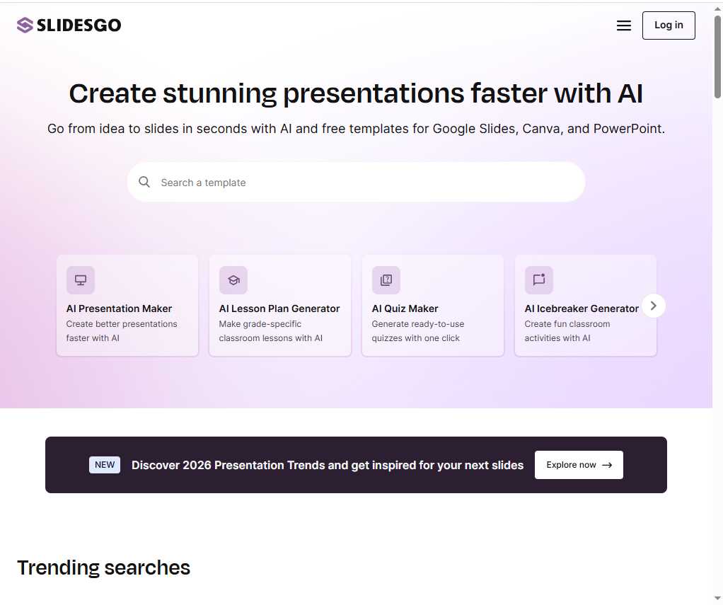Click the AI Presentation Maker monitor icon
723x605 pixels.
tap(81, 280)
